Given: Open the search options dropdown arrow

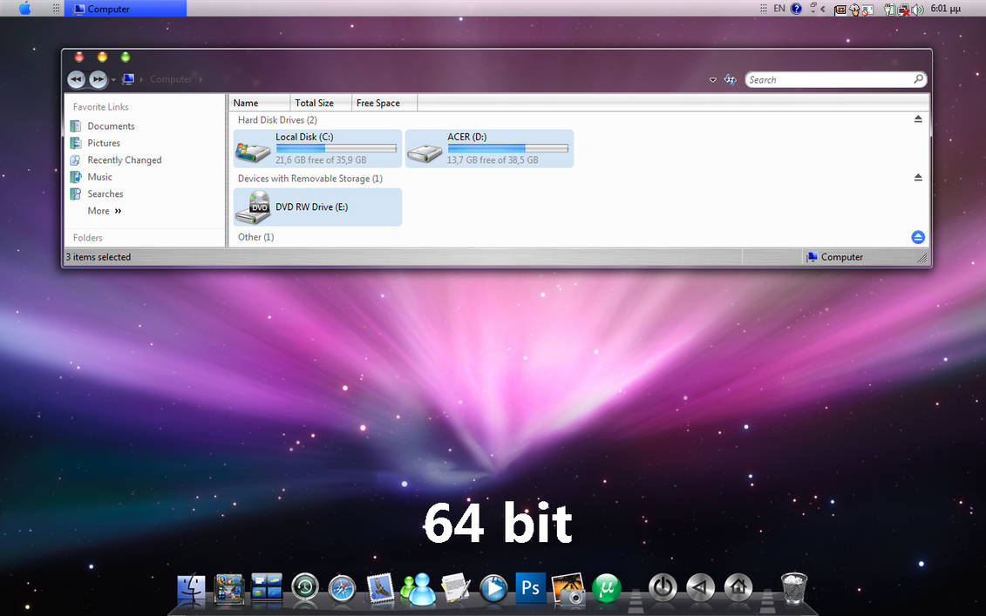Looking at the screenshot, I should tap(713, 79).
